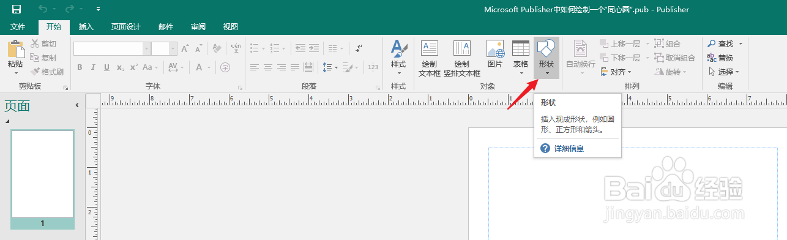Click the phonetic guide wén icon
This screenshot has width=787, height=240.
[x=236, y=48]
